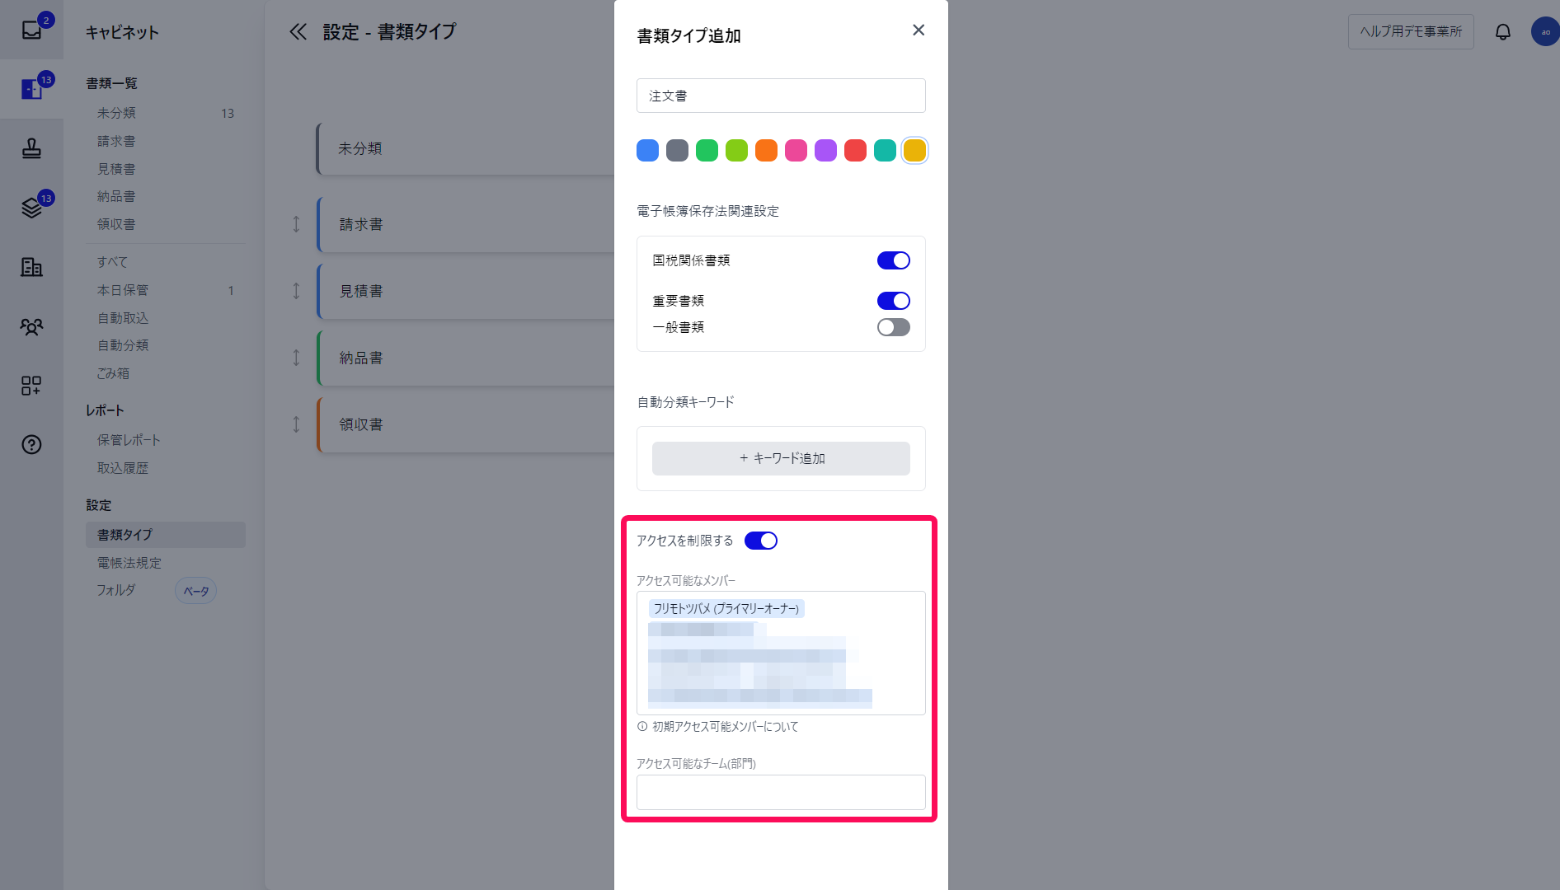Click the reorder handle beside 納品書

(296, 358)
